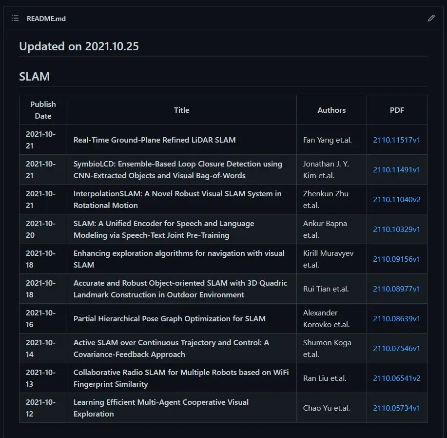
Task: Open PDF link 2110.11040v2 for InterpolationSLAM
Action: click(x=396, y=199)
